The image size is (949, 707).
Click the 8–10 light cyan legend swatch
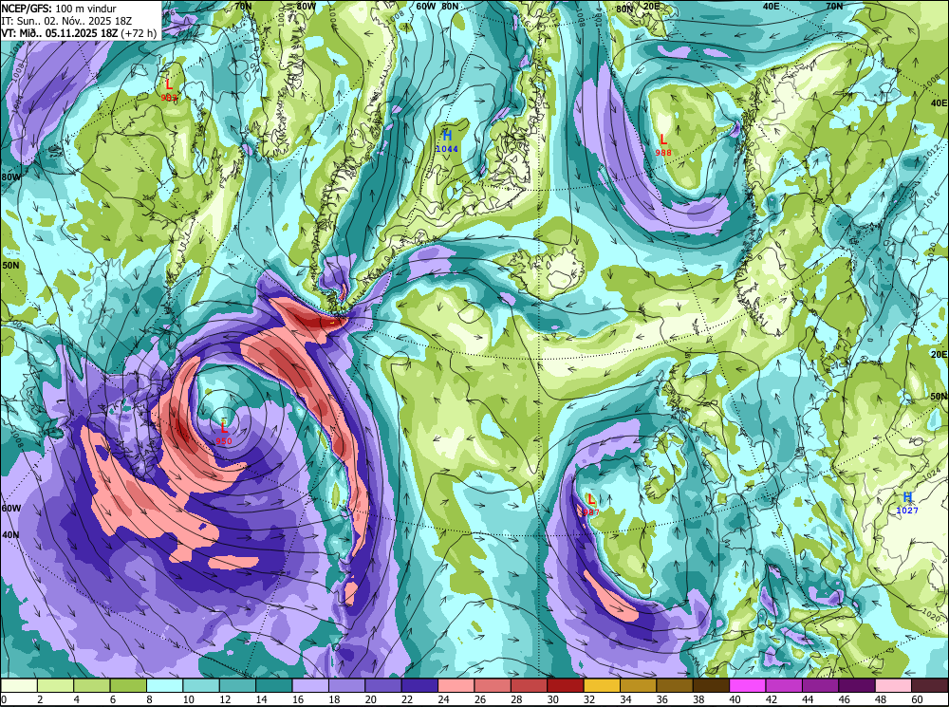pyautogui.click(x=165, y=685)
